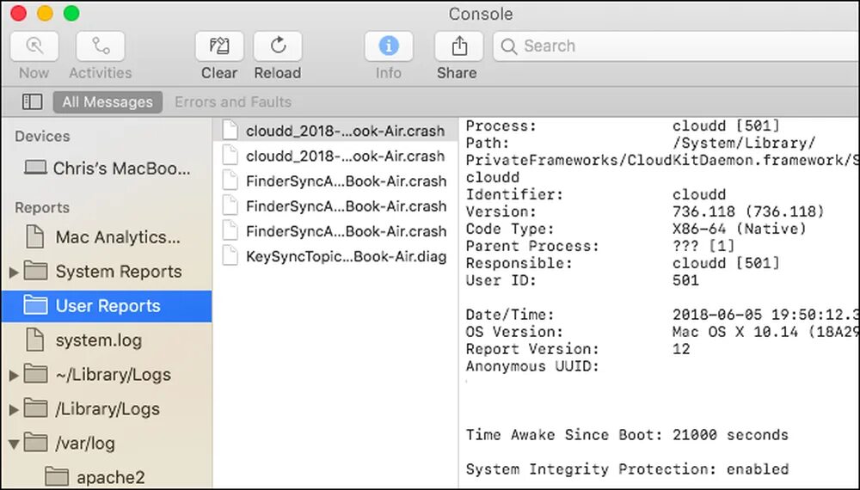The width and height of the screenshot is (860, 490).
Task: Click the Version 736.118 line
Action: pyautogui.click(x=644, y=211)
